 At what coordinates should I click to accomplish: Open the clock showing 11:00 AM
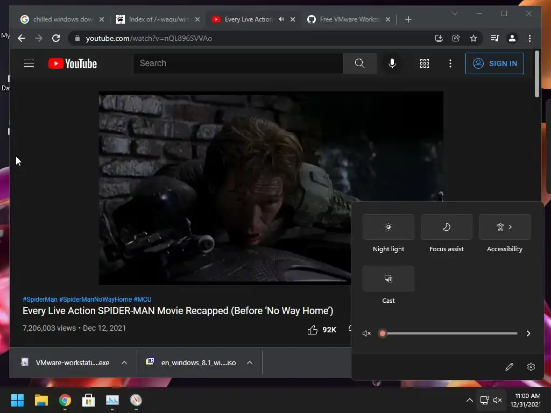[525, 400]
